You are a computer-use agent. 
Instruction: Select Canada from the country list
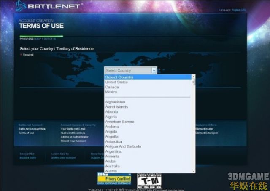(148, 87)
